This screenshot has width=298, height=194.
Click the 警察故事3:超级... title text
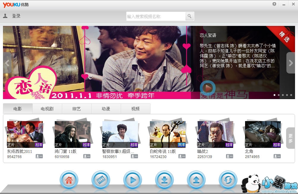118,151
